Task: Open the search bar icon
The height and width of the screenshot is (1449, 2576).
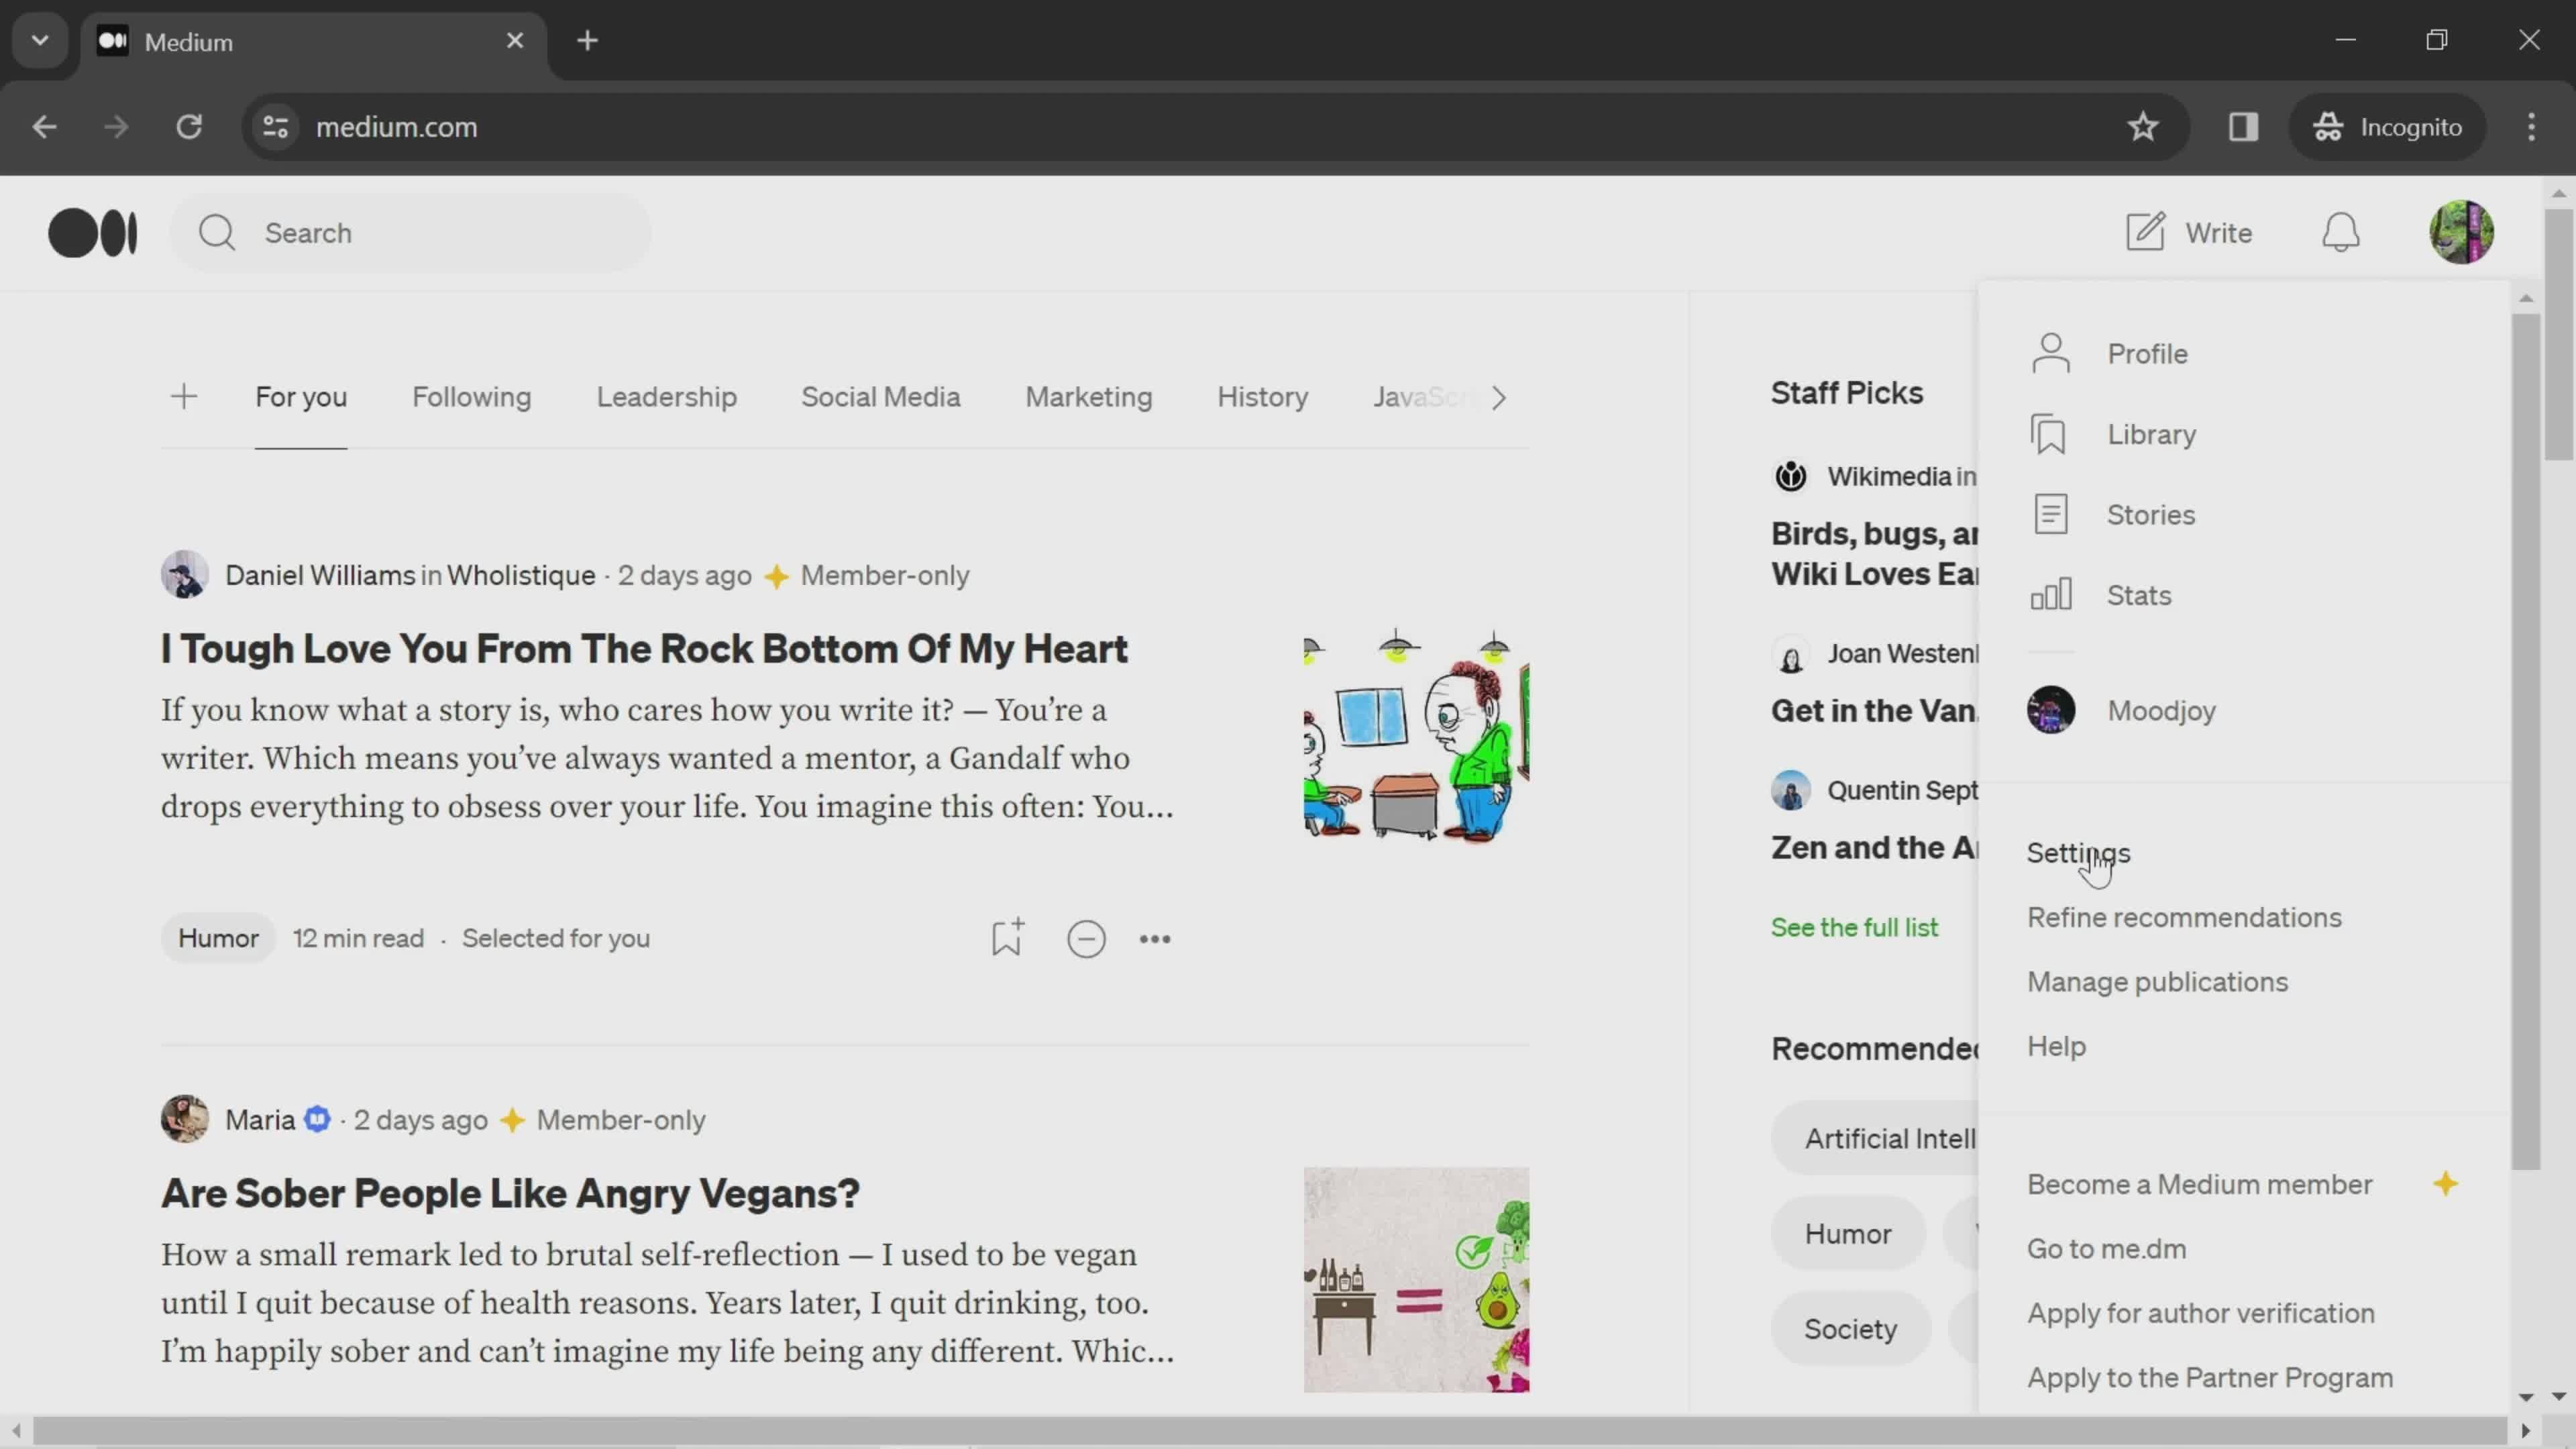Action: click(217, 231)
